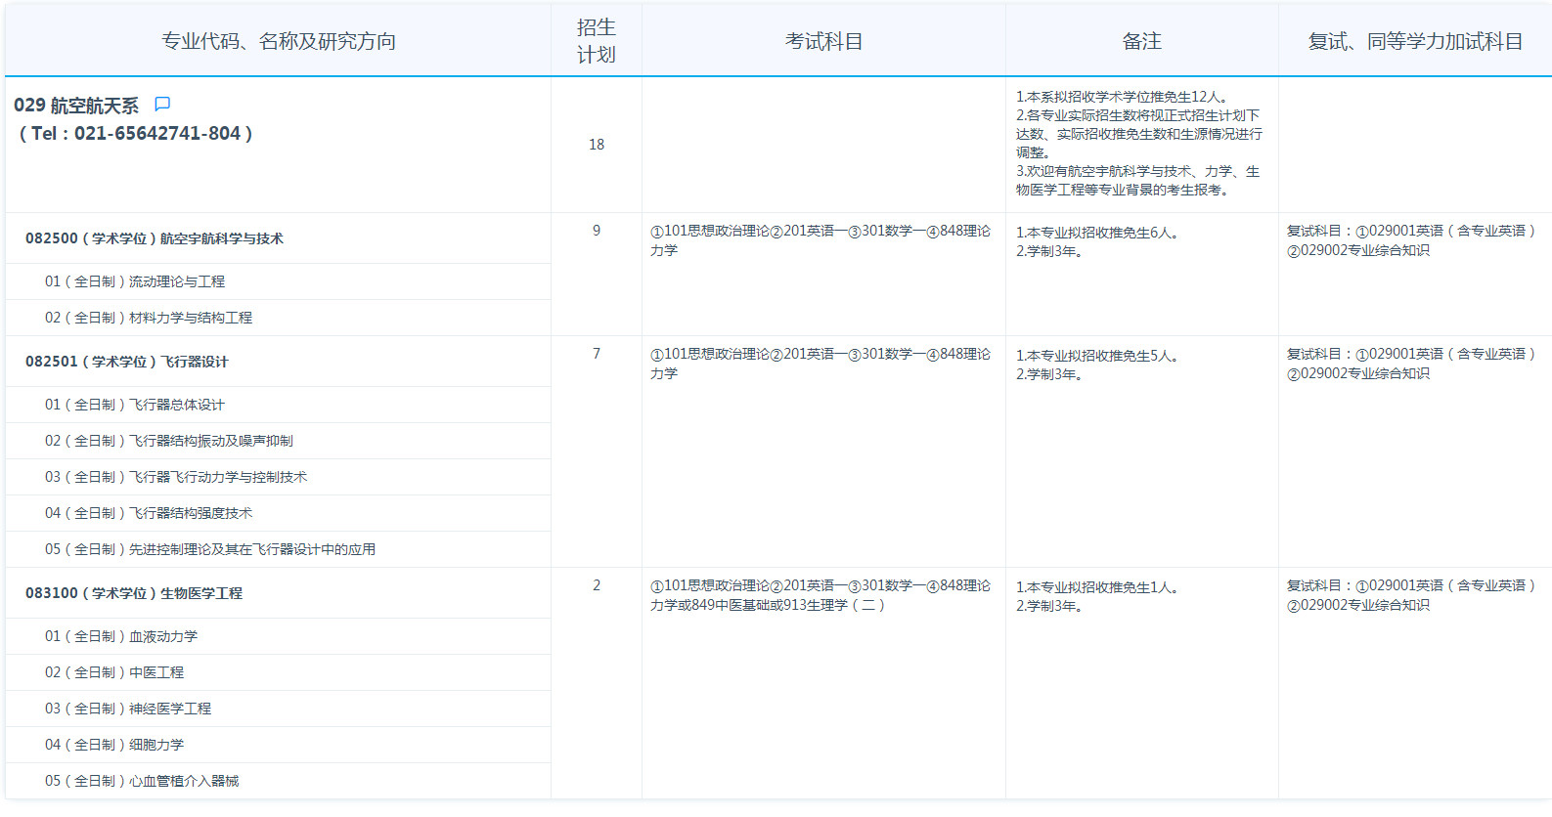Select the 029 航空航天系 department title
The height and width of the screenshot is (817, 1552).
click(76, 106)
